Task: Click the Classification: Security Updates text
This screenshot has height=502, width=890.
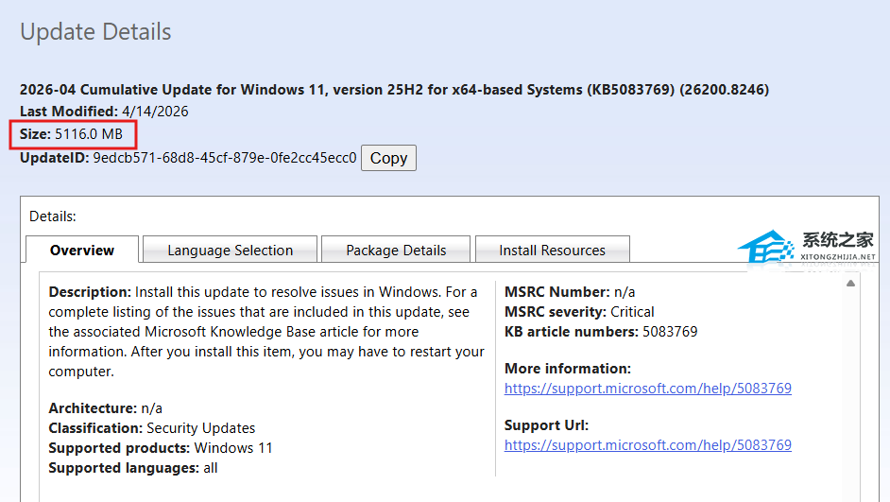Action: (151, 428)
